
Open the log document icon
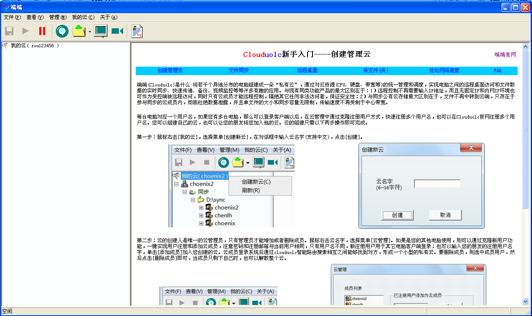pyautogui.click(x=137, y=31)
